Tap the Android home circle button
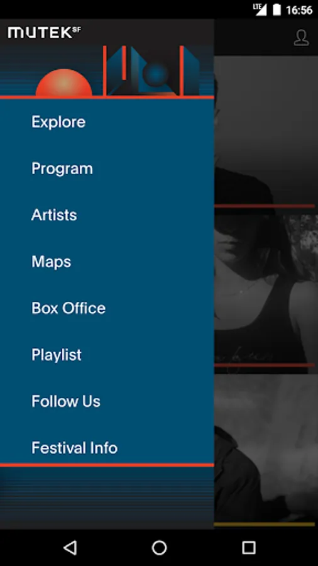The width and height of the screenshot is (318, 566). coord(159,547)
